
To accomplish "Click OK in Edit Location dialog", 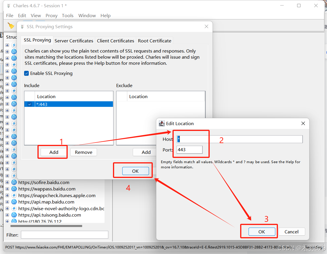I will (x=262, y=232).
